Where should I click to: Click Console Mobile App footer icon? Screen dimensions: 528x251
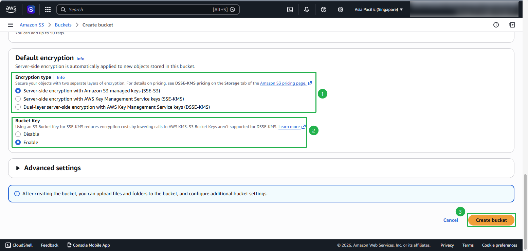(69, 245)
